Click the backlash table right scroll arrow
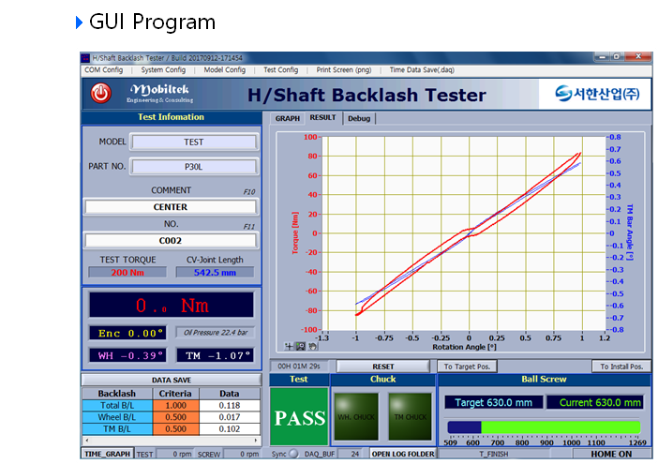This screenshot has height=464, width=658. tap(256, 441)
